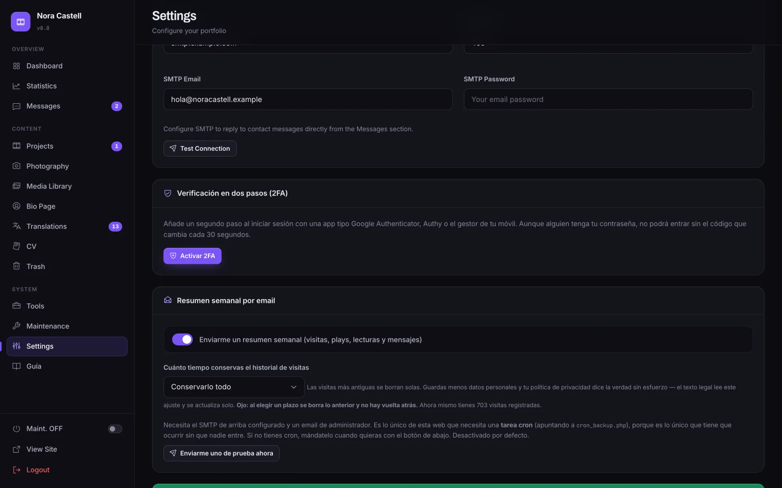The height and width of the screenshot is (488, 782).
Task: Click the Guía book icon
Action: coord(16,366)
